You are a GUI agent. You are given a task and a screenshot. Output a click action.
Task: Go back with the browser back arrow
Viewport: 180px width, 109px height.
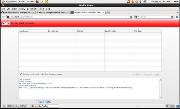tap(3, 17)
